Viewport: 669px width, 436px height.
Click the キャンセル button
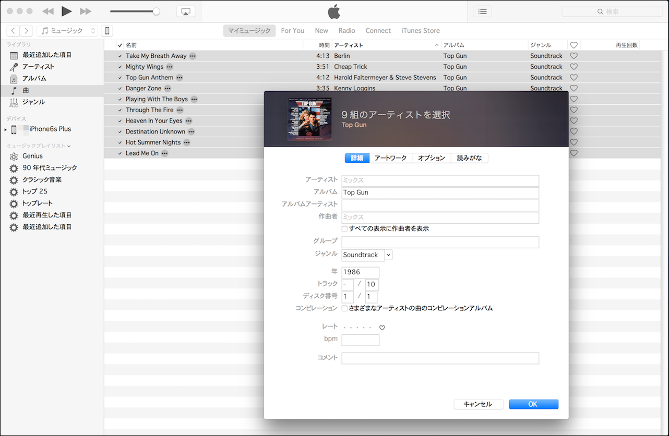(479, 404)
